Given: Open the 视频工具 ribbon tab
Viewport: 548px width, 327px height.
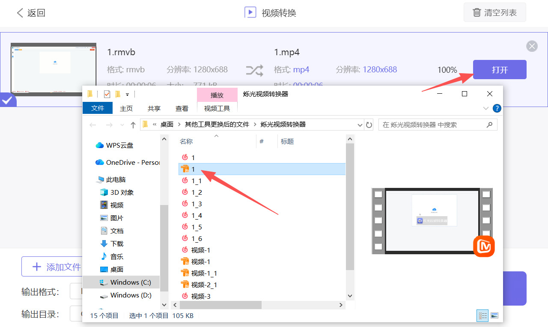Looking at the screenshot, I should click(x=217, y=109).
